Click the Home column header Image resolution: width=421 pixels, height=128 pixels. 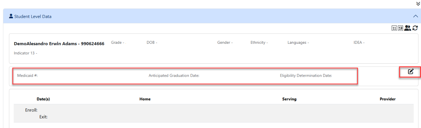tap(145, 99)
